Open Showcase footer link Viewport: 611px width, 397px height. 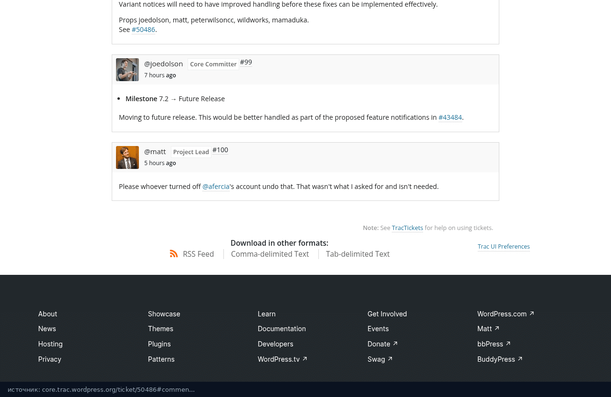pyautogui.click(x=164, y=314)
